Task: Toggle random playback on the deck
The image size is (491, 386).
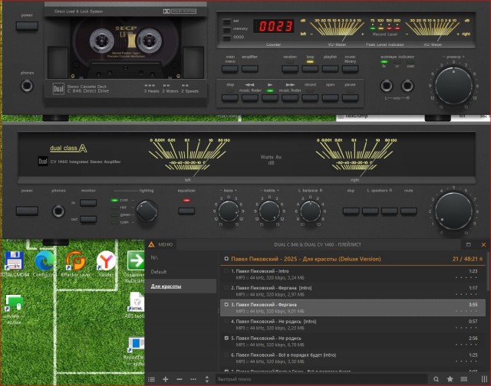Action: coord(290,69)
